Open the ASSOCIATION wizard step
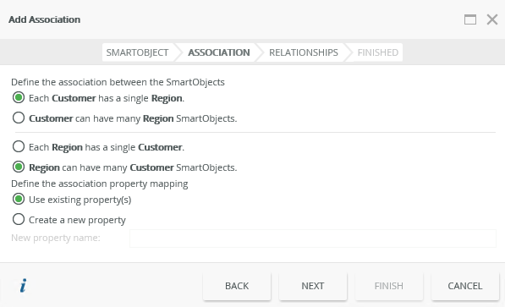The width and height of the screenshot is (505, 307). 219,52
